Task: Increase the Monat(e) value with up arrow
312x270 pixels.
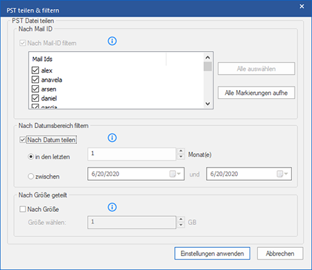Action: (x=181, y=151)
